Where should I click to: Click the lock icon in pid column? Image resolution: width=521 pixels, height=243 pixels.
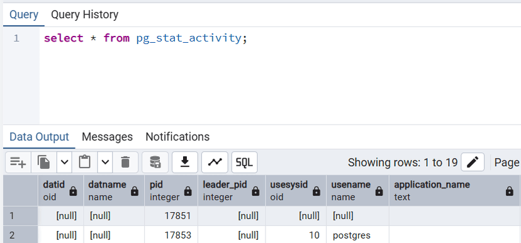click(x=188, y=191)
